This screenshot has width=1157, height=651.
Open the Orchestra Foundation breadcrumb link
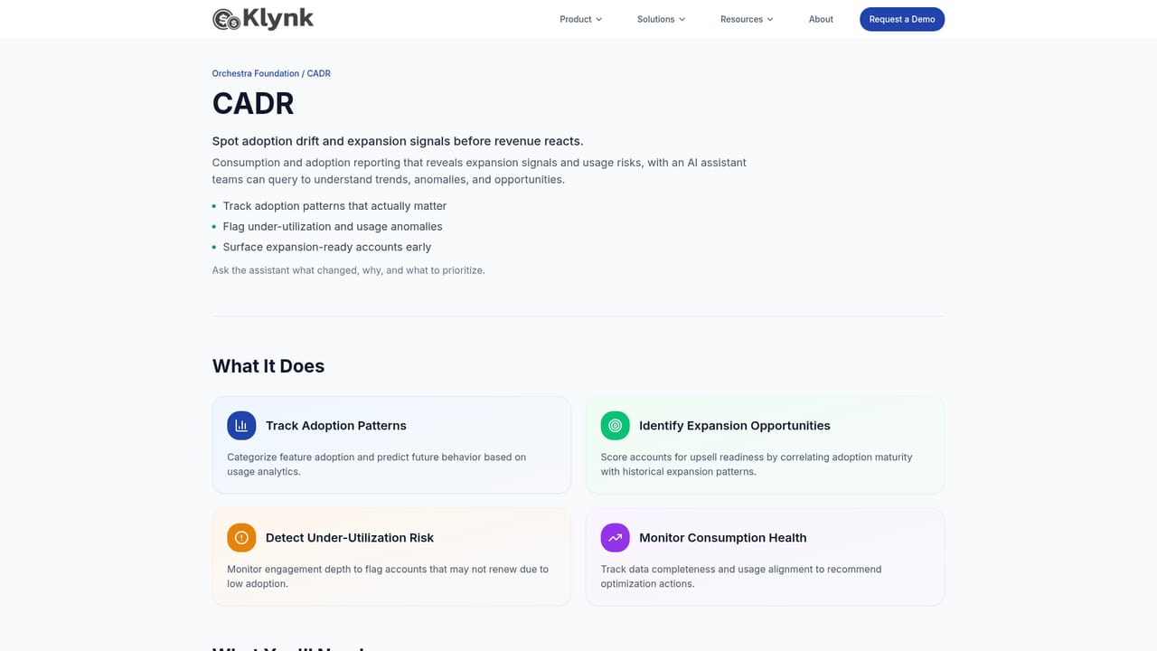tap(256, 73)
